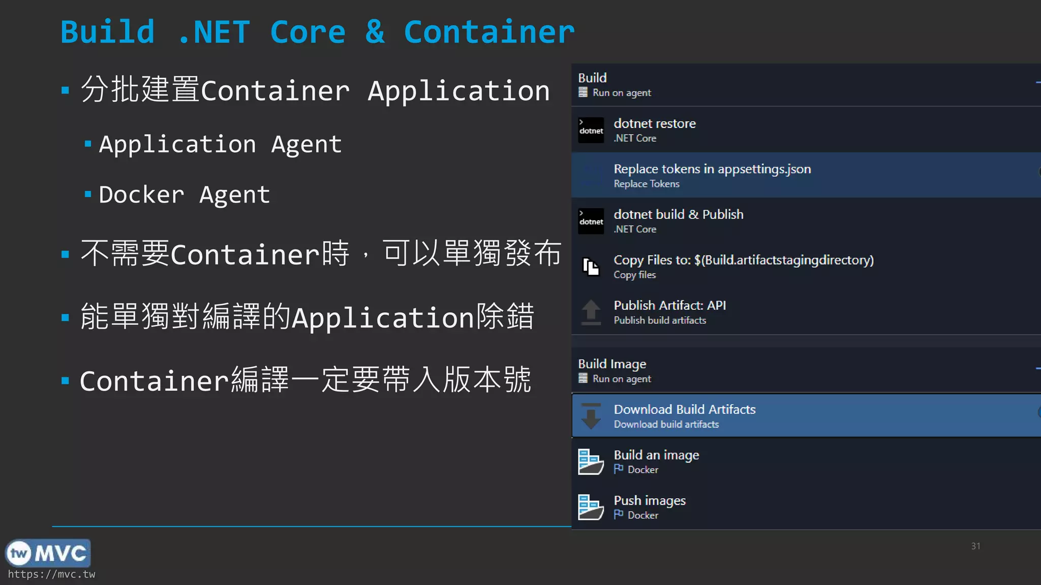The height and width of the screenshot is (585, 1041).
Task: Click the dotnet restore task icon
Action: tap(591, 130)
